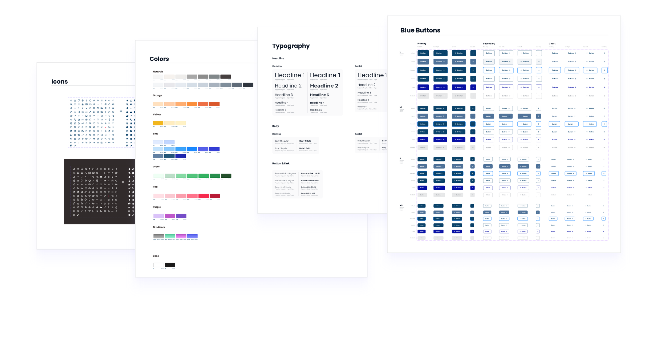Click the XS primary default text-only Button
The width and height of the screenshot is (666, 355).
tap(421, 206)
